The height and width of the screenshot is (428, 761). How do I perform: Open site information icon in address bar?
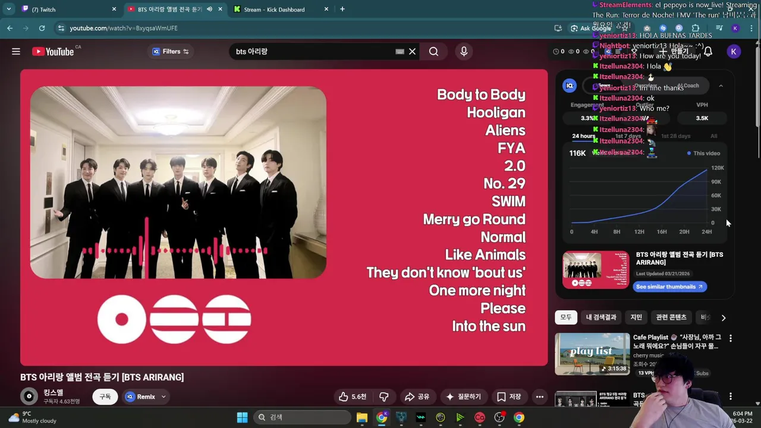[61, 28]
